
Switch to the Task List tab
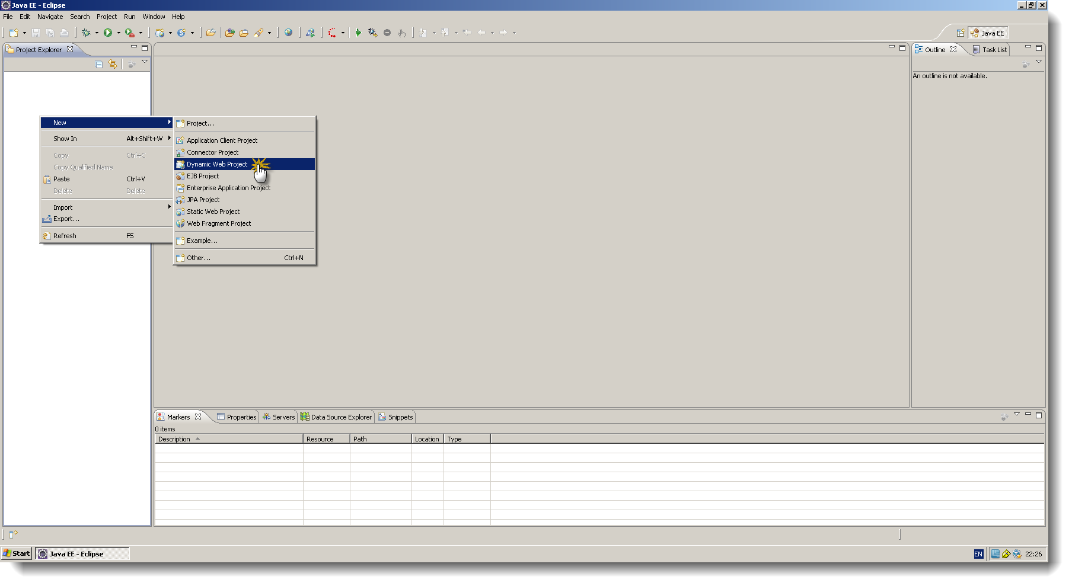[x=994, y=49]
